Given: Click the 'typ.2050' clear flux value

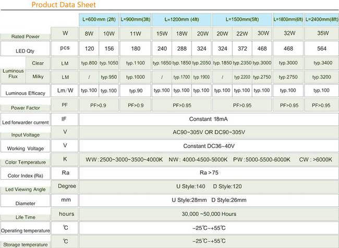Looking at the screenshot, I should click(201, 63).
